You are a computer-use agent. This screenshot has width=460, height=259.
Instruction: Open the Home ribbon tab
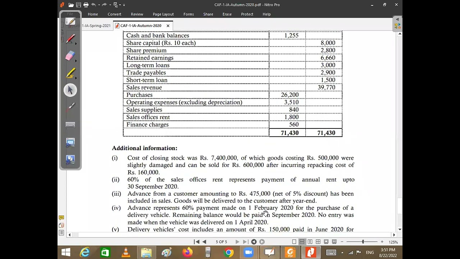pos(93,14)
